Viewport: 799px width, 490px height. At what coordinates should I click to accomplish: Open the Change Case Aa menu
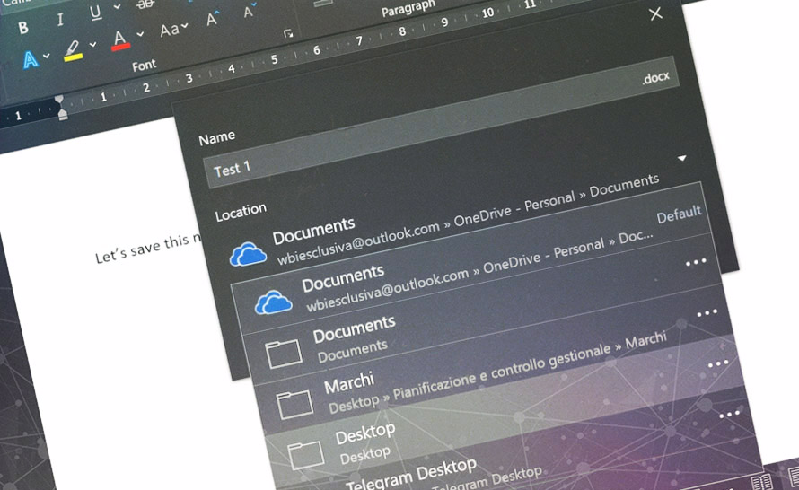(174, 30)
